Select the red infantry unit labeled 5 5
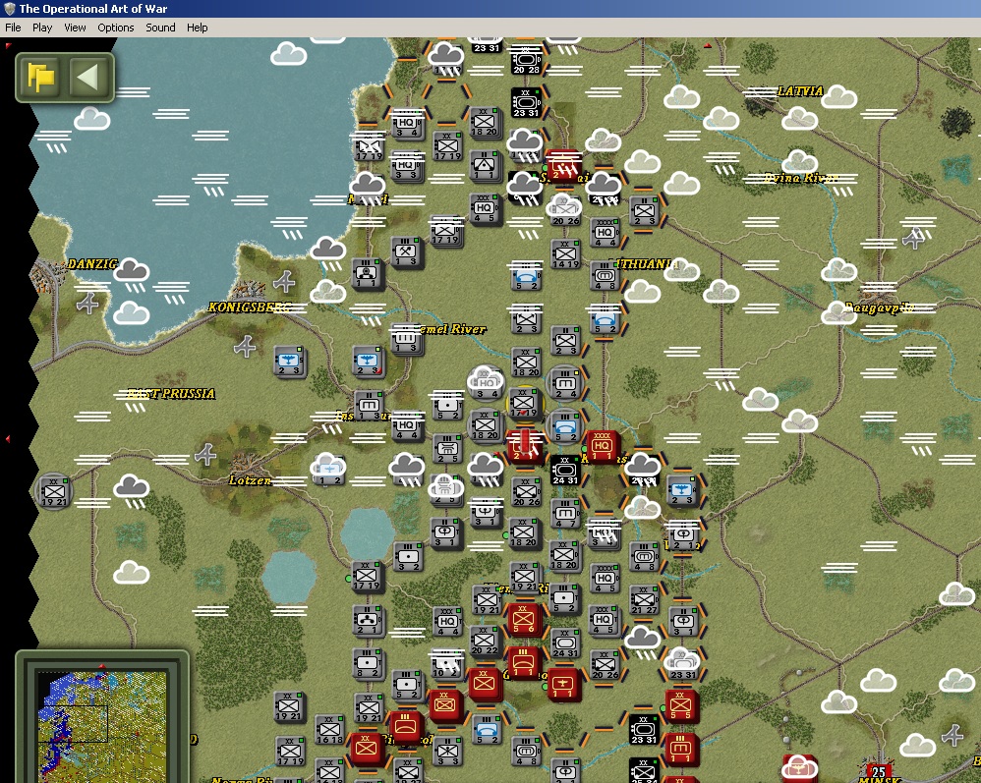The height and width of the screenshot is (783, 981). (x=680, y=705)
